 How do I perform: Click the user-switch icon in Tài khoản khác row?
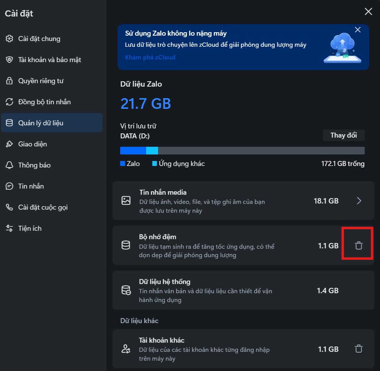click(x=126, y=349)
